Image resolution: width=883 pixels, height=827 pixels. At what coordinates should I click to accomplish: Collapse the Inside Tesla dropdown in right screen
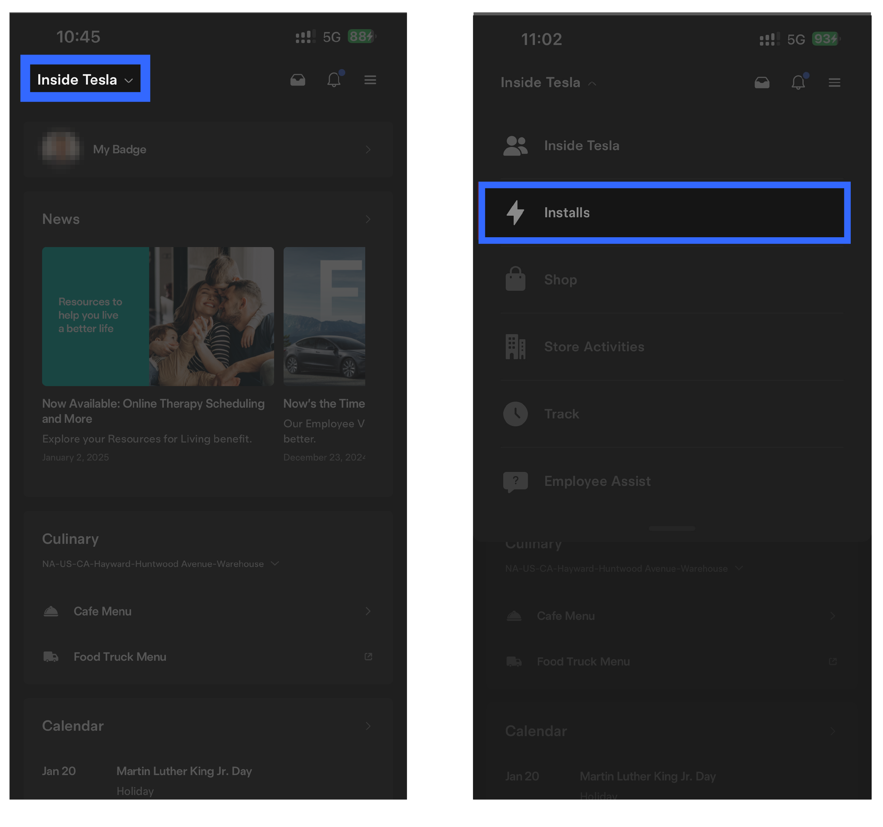point(548,82)
